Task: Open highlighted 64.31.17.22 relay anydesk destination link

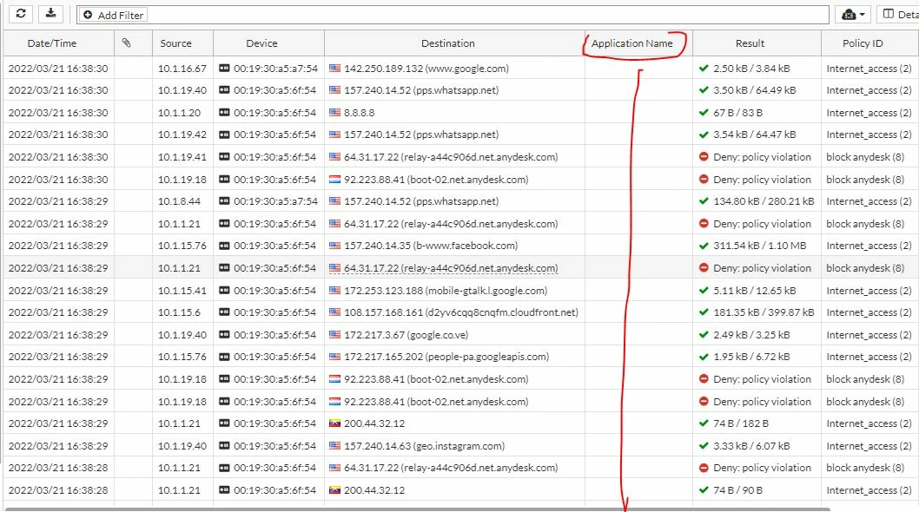Action: [450, 268]
